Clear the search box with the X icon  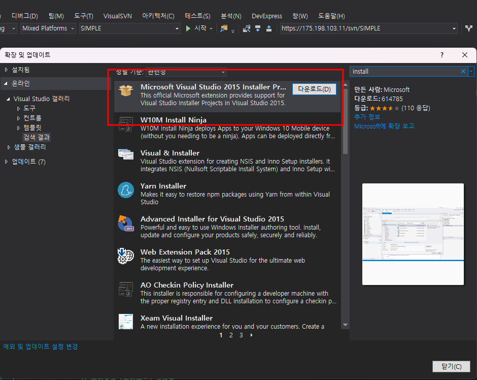[x=463, y=71]
